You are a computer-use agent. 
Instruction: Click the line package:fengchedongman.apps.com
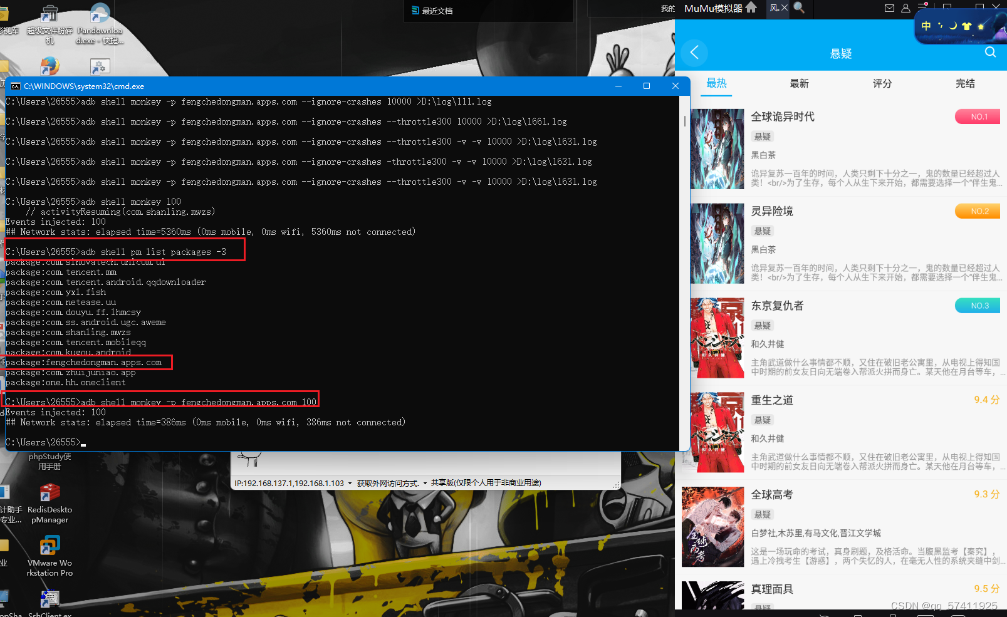(83, 362)
